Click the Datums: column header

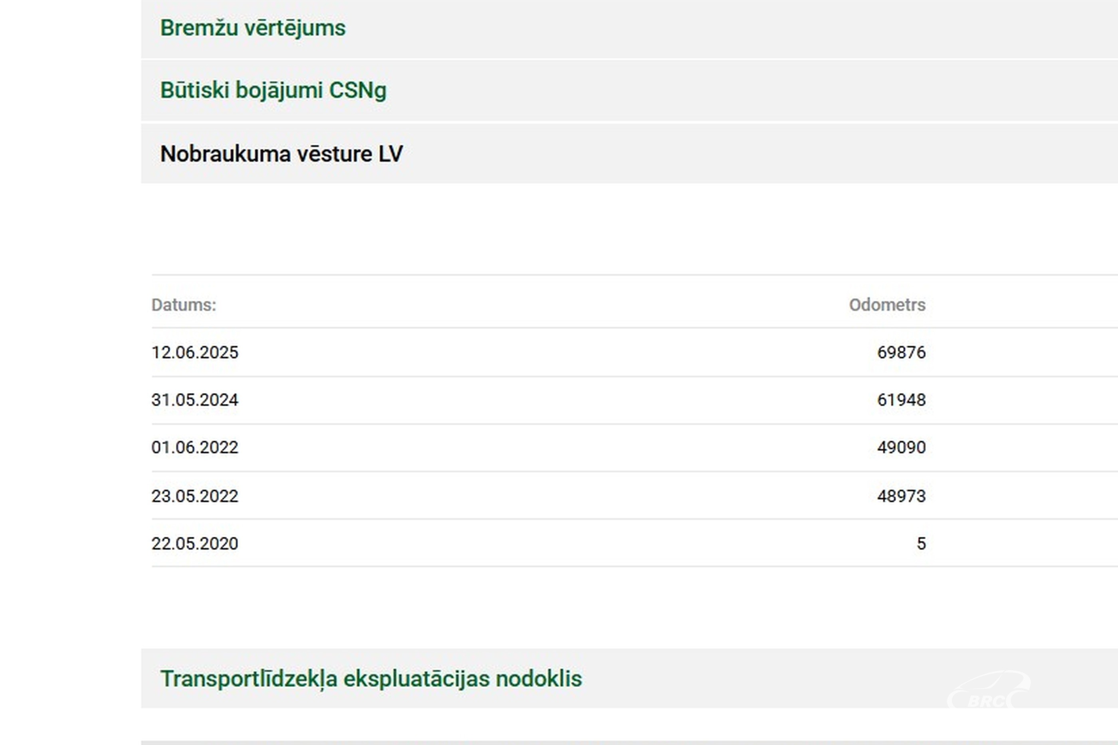click(184, 305)
